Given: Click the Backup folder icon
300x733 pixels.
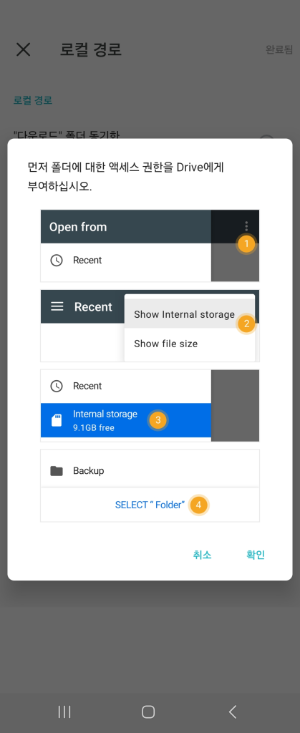Looking at the screenshot, I should (x=57, y=471).
